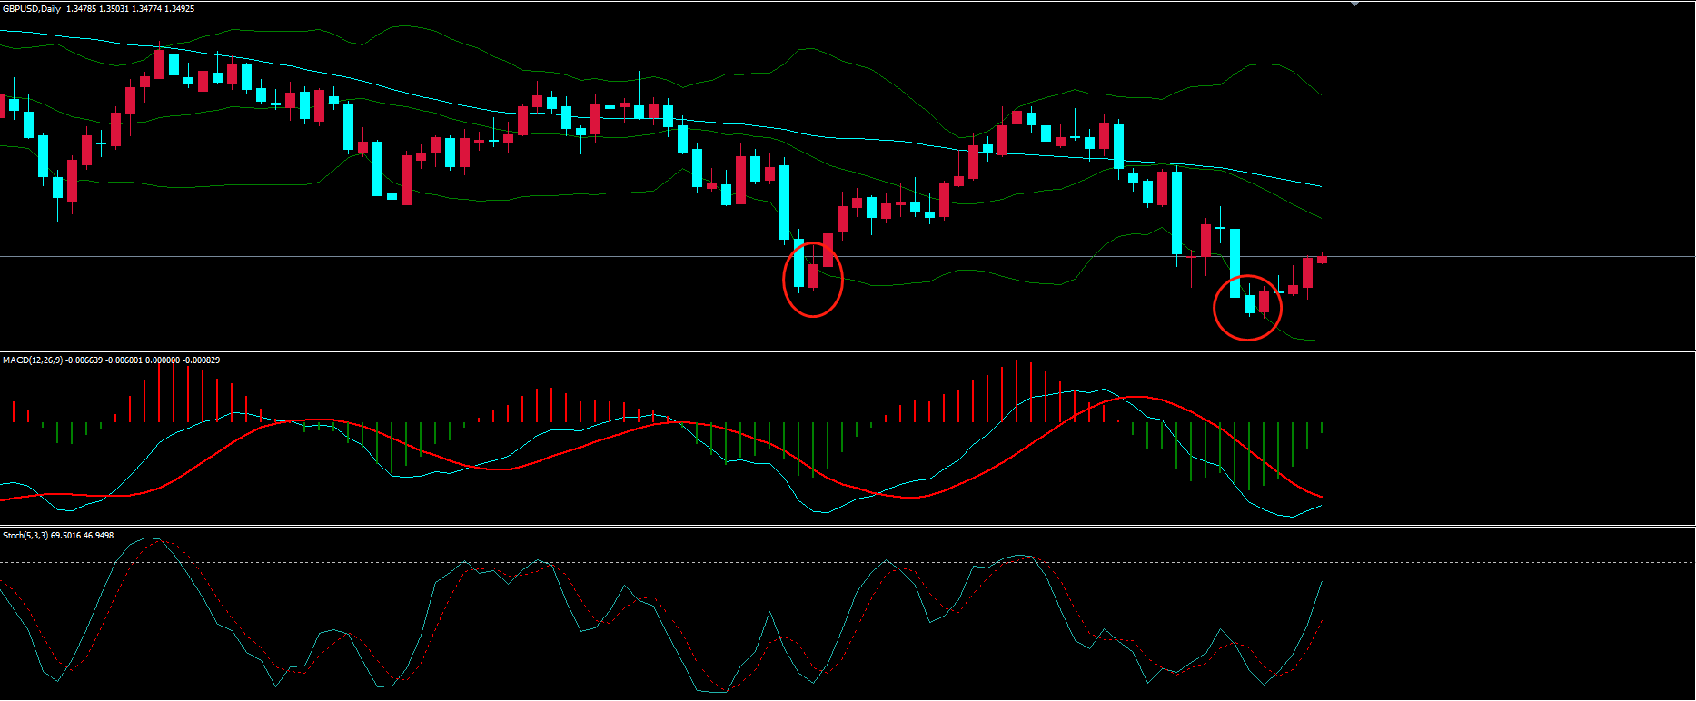The height and width of the screenshot is (701, 1696).
Task: Click right end of red MACD signal line
Action: (x=1319, y=497)
